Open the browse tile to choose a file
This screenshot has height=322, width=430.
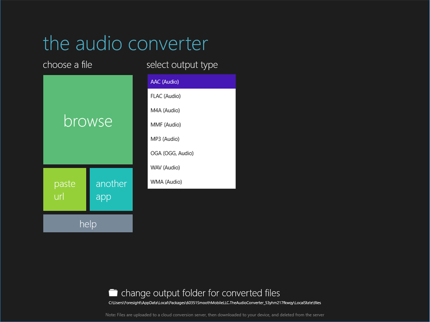click(x=88, y=120)
